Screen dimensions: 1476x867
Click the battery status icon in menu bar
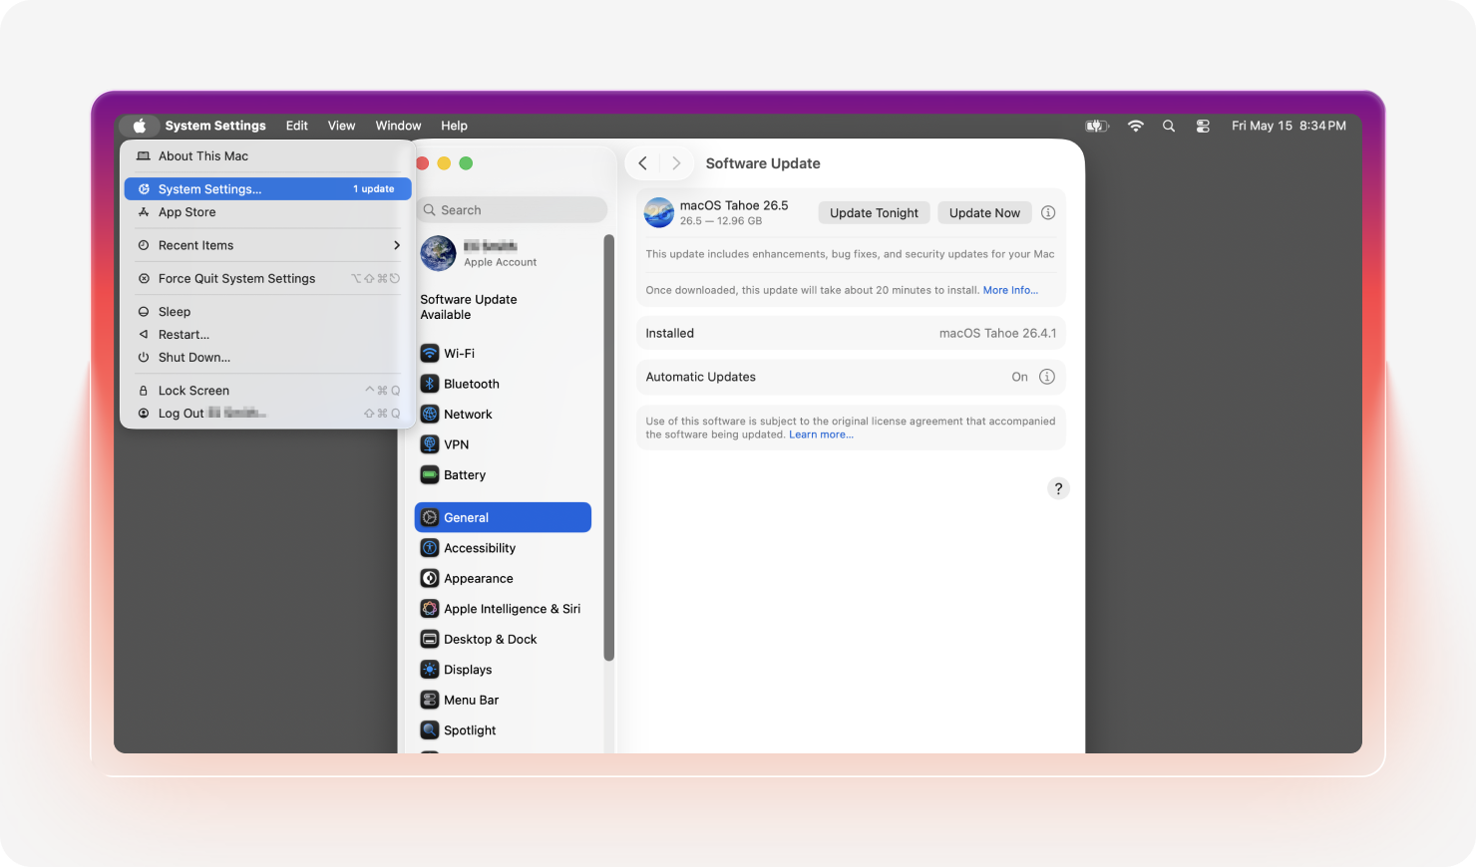pos(1097,126)
